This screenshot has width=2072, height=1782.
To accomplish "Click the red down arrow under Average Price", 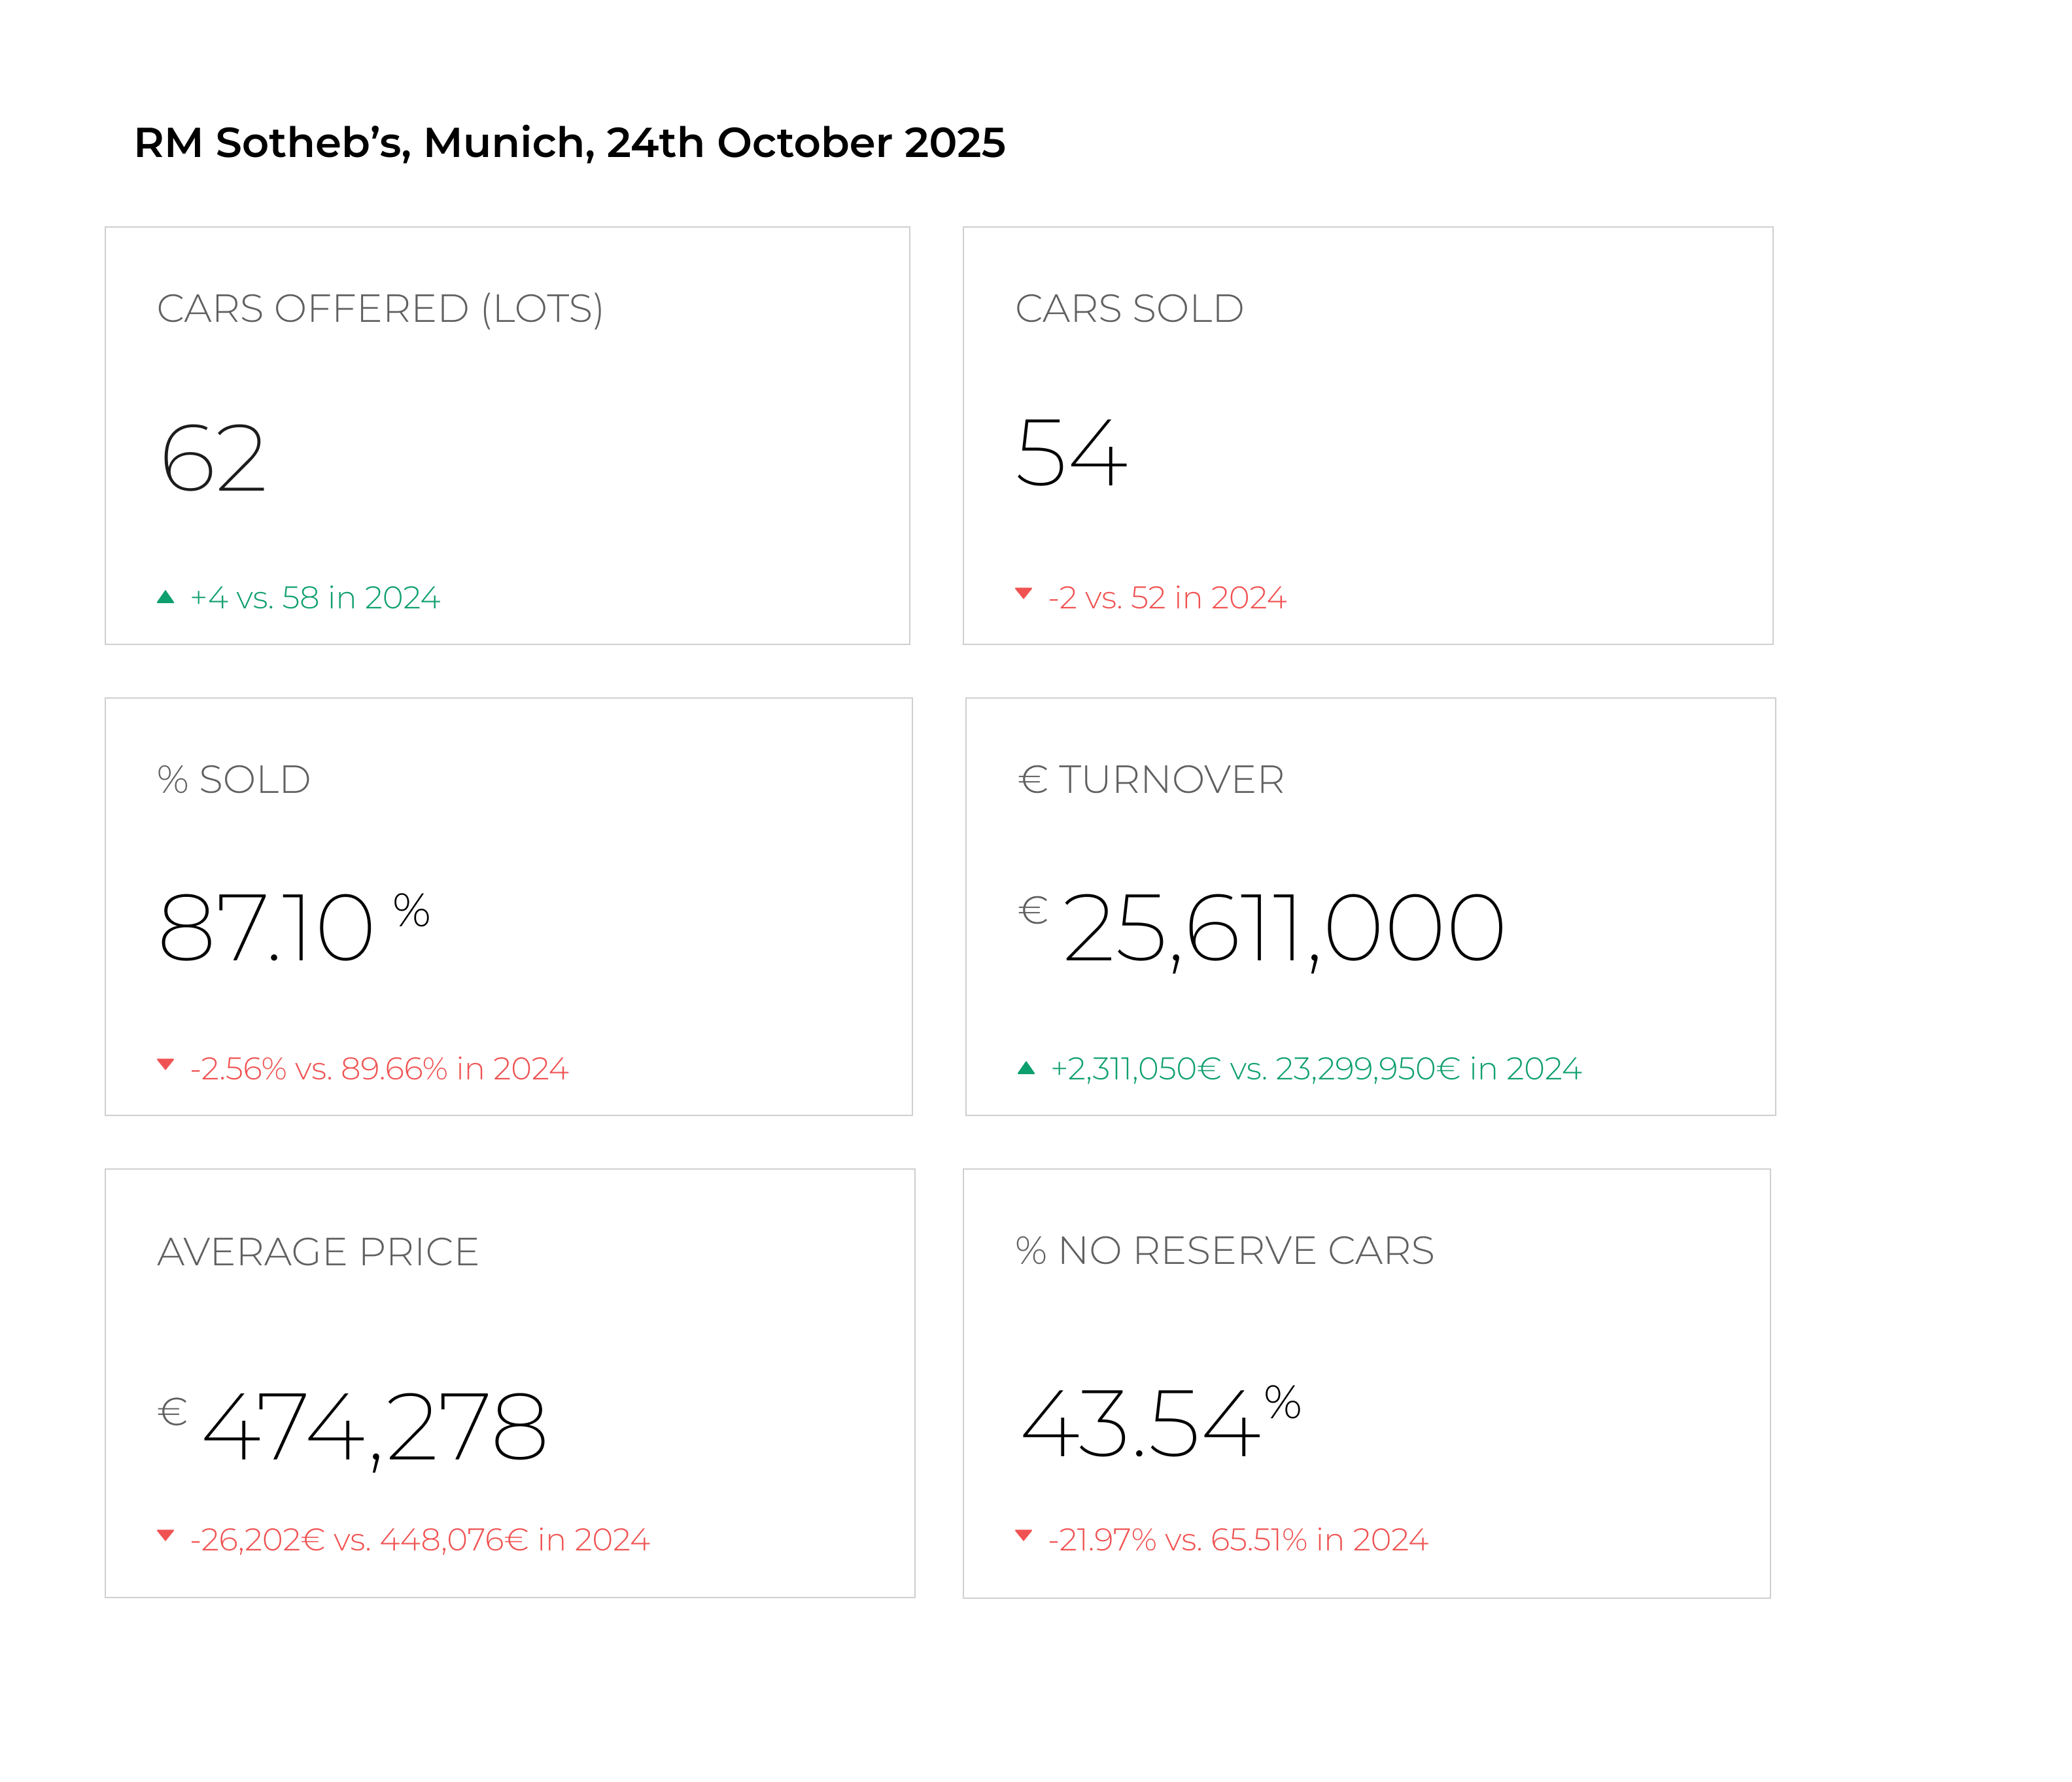I will [166, 1535].
